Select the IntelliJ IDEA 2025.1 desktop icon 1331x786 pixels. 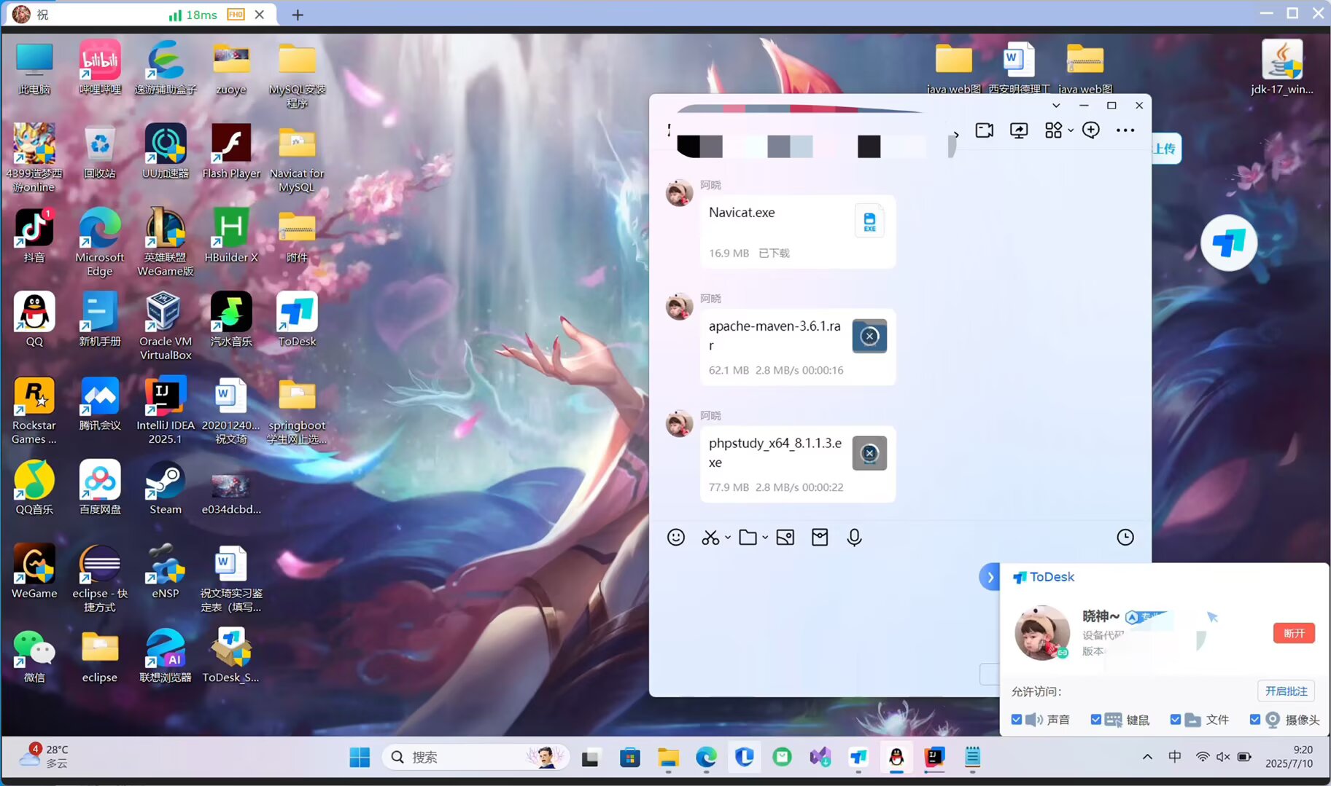[166, 411]
